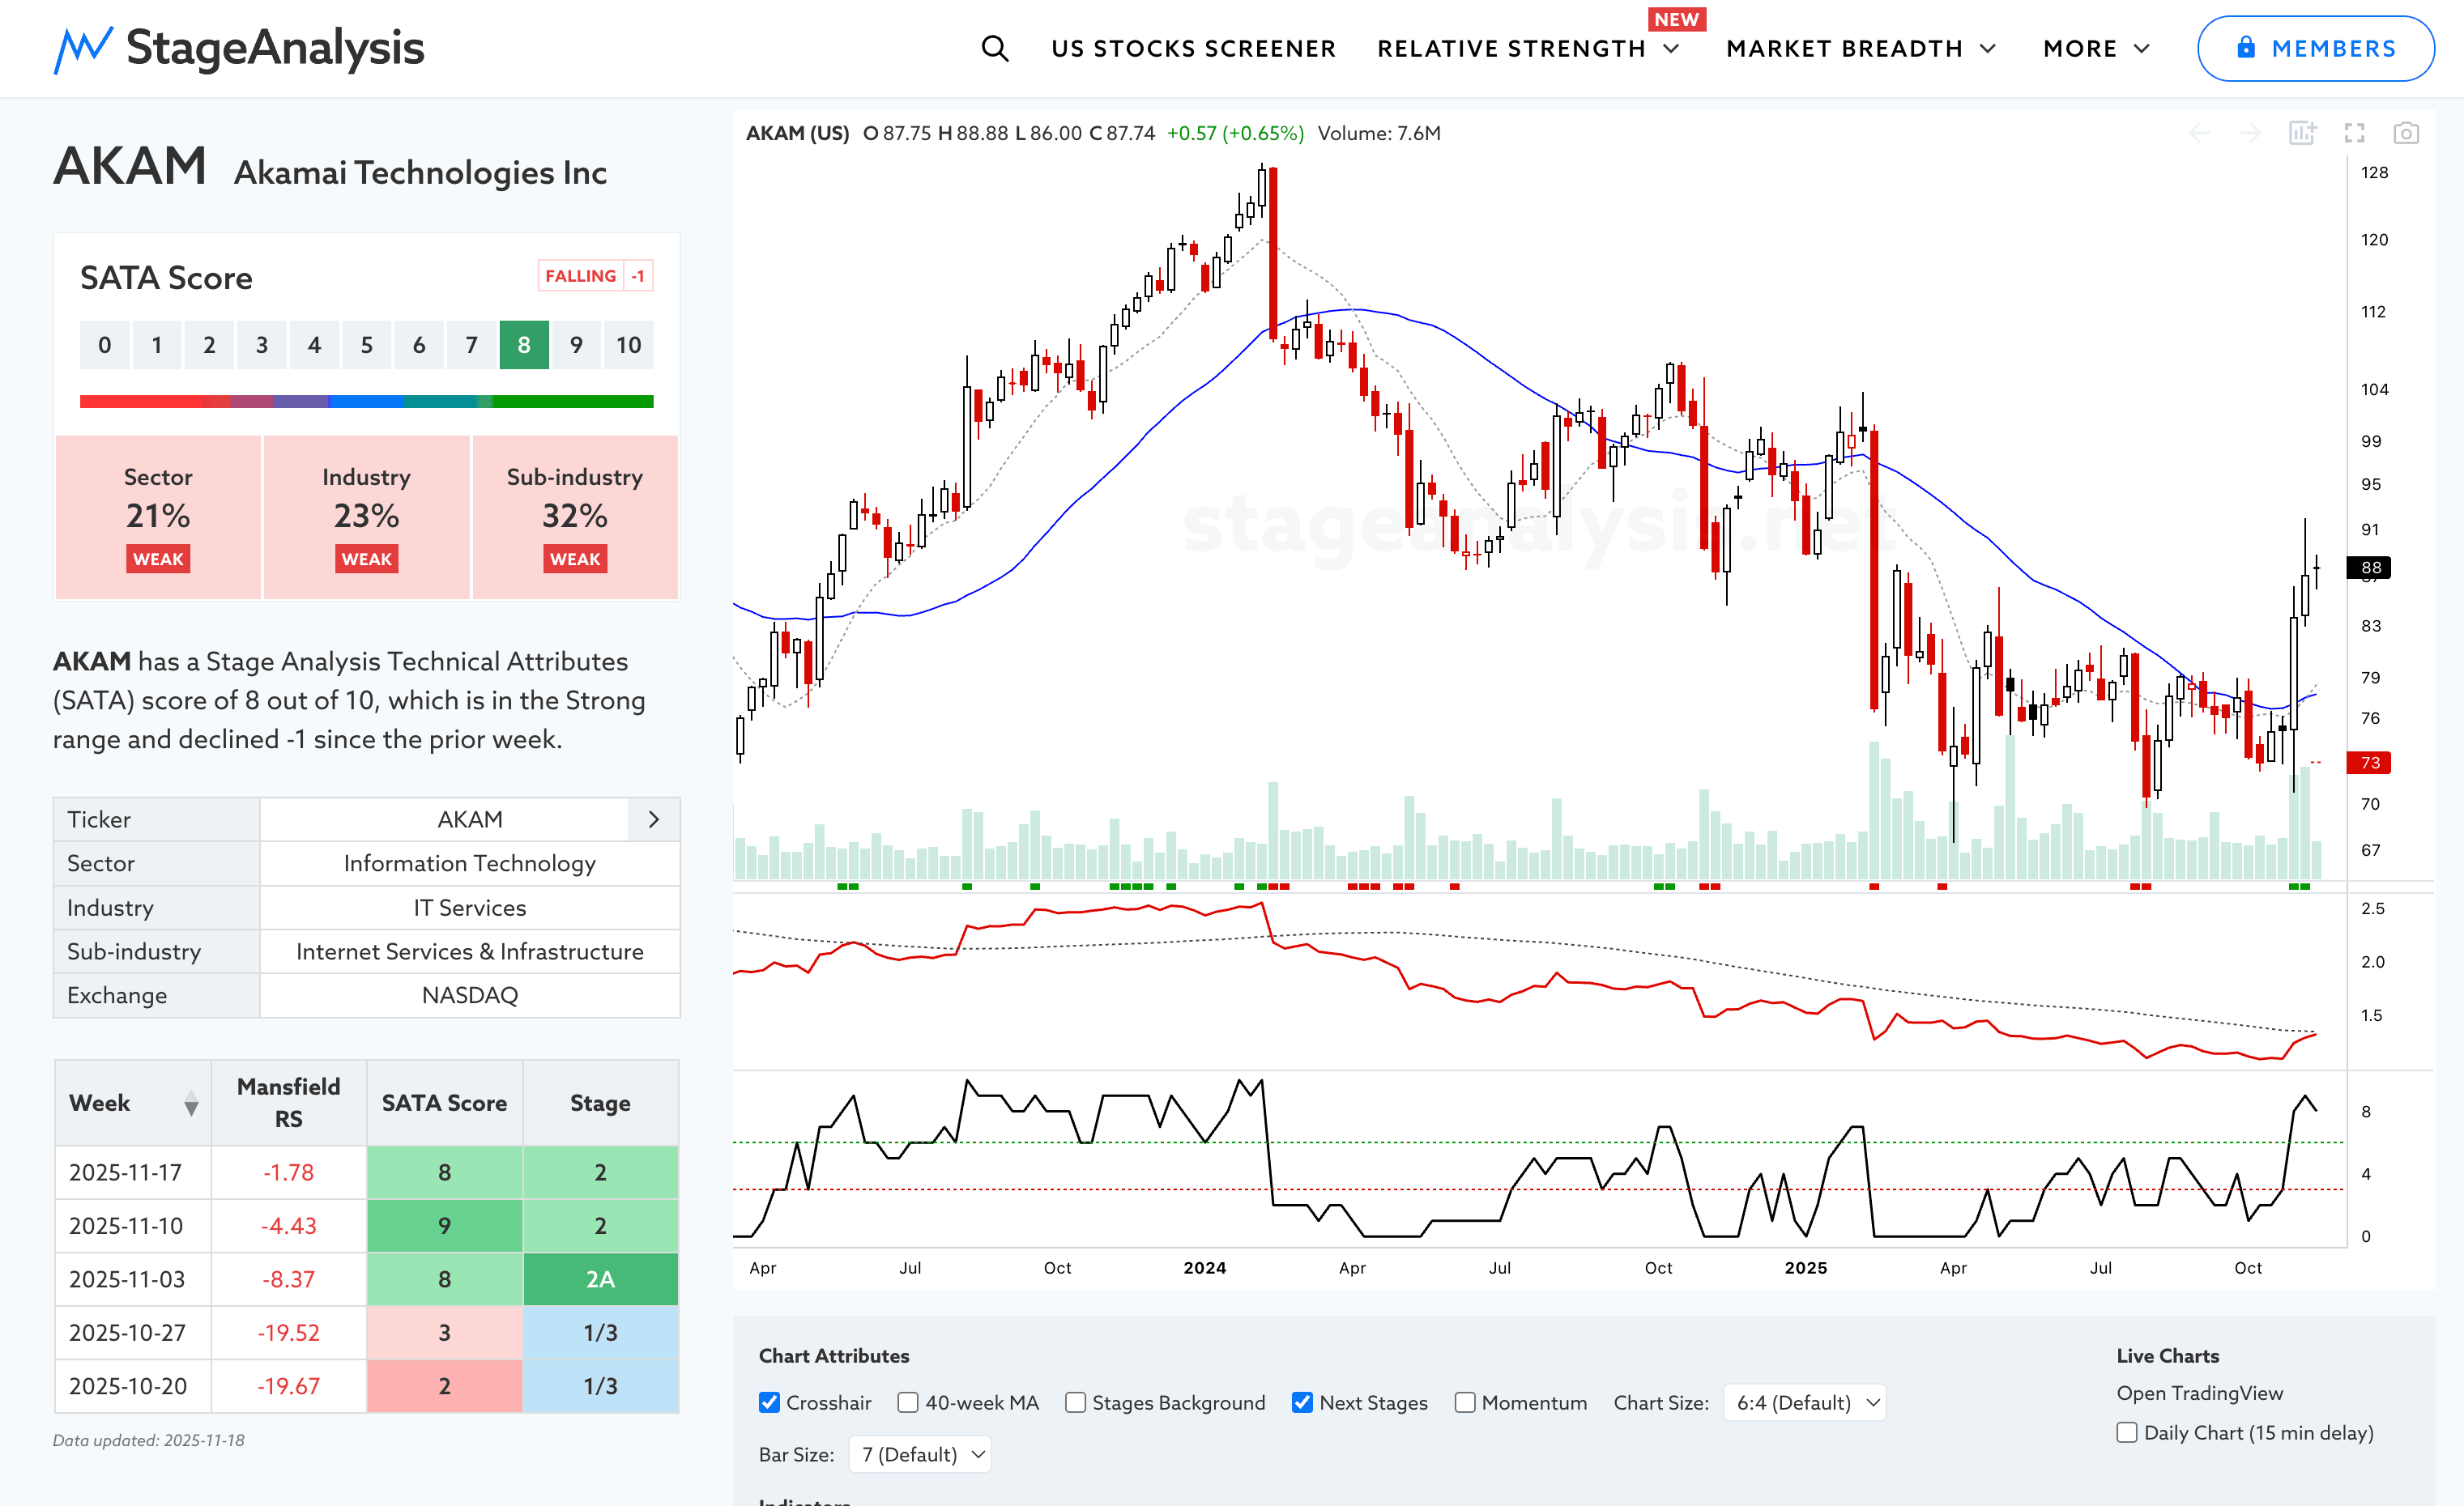Expand the AKAM ticker row chevron

tap(653, 819)
